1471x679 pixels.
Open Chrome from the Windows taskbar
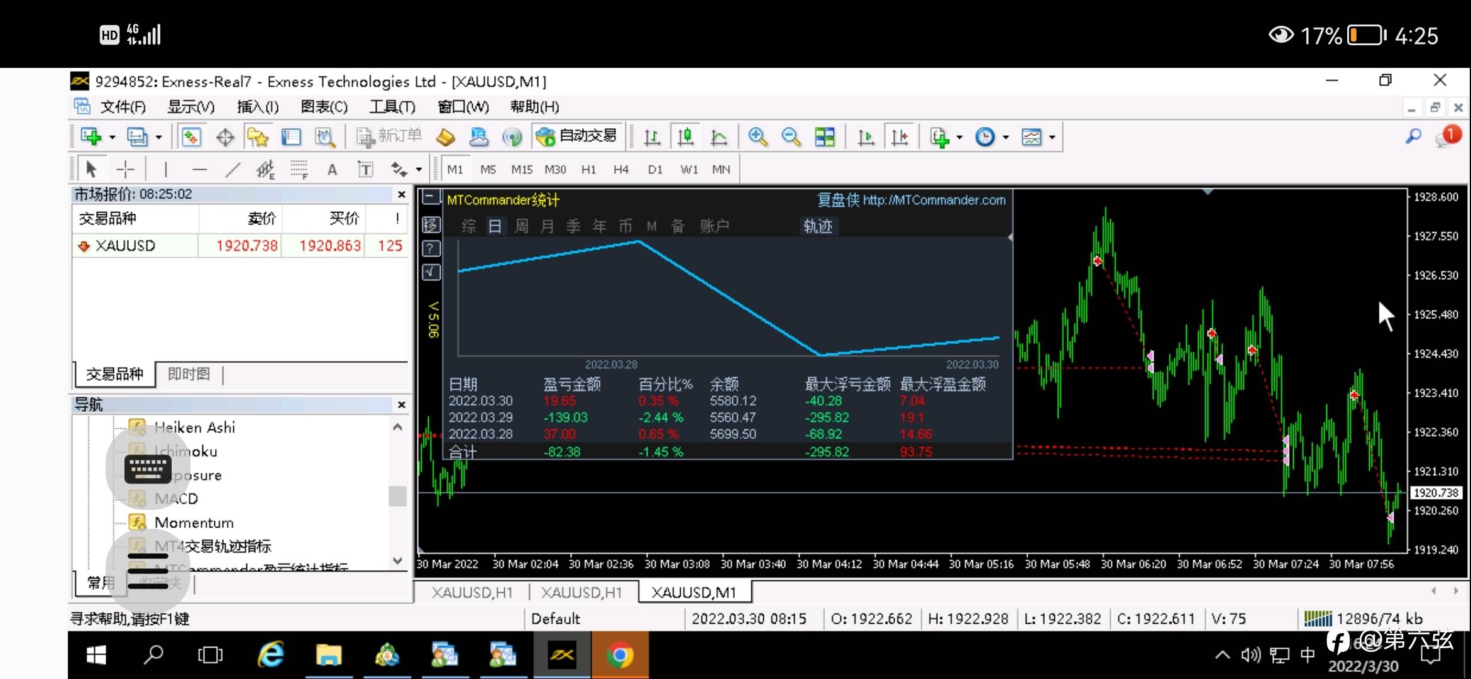pos(619,656)
